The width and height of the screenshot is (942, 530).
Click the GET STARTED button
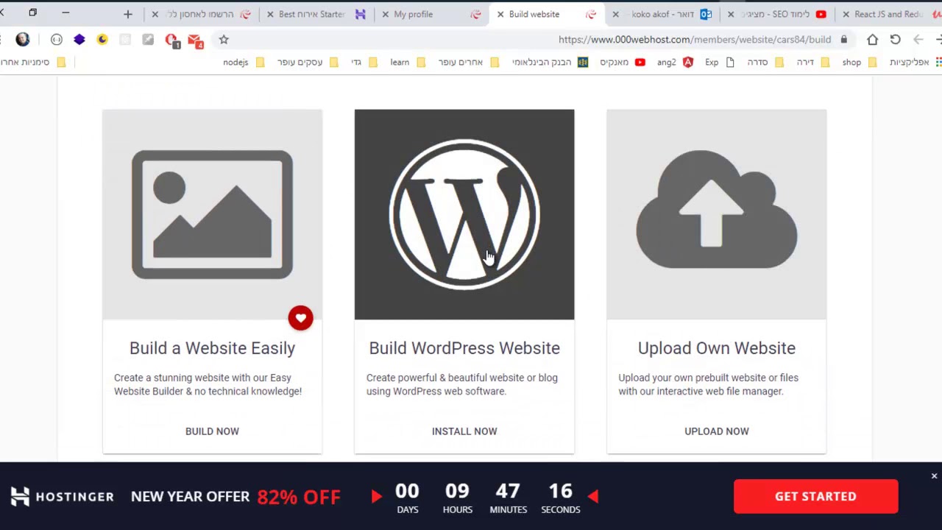point(815,496)
